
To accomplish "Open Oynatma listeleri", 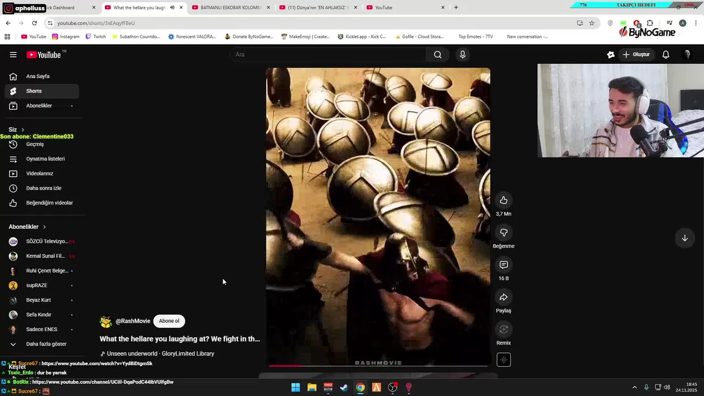I will click(42, 159).
